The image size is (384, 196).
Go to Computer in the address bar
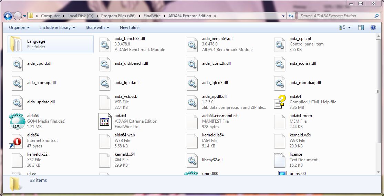pos(50,16)
